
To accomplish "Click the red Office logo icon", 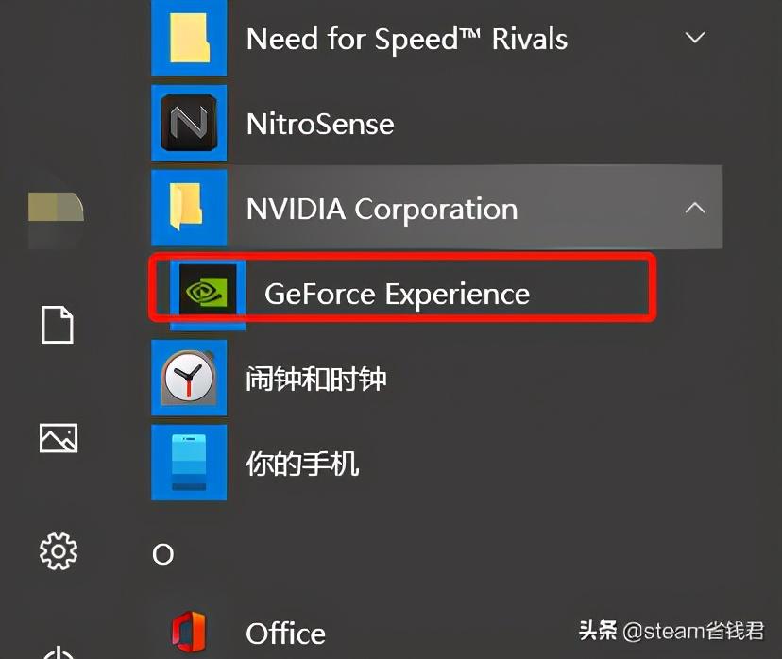I will (x=189, y=632).
